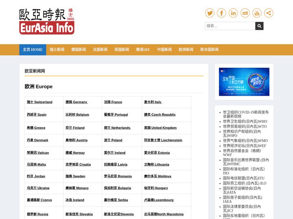Open the 比利时 Belgium link
Image resolution: width=293 pixels, height=219 pixels.
coord(77,115)
